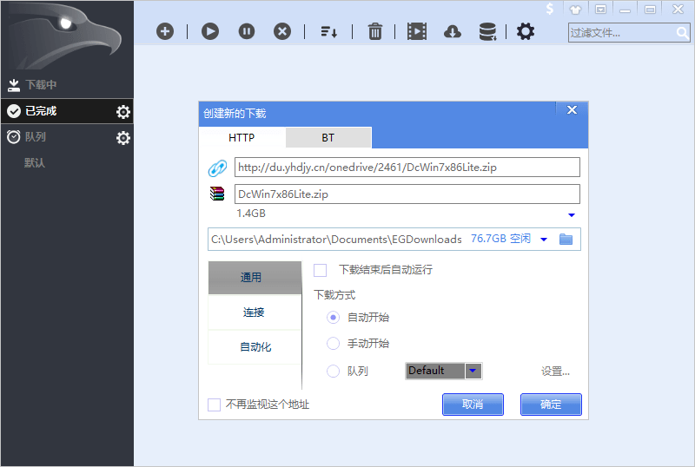The width and height of the screenshot is (695, 467).
Task: Click the browse folder icon beside save path
Action: 566,239
